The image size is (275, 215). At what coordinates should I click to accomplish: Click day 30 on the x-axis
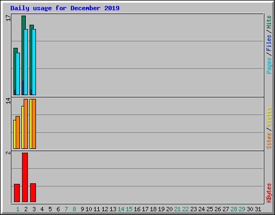250,209
